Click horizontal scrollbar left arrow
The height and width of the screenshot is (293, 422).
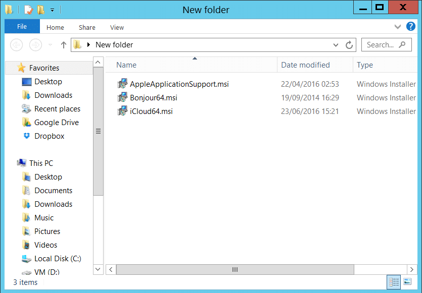coord(111,270)
